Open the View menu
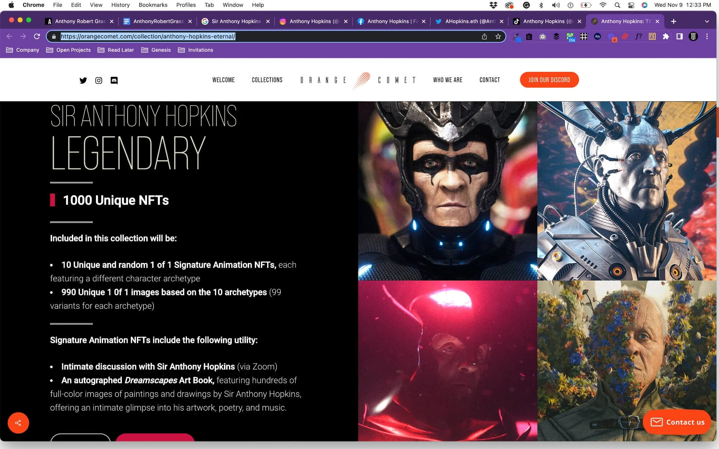Image resolution: width=719 pixels, height=449 pixels. click(x=96, y=5)
